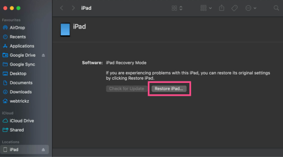Open the More actions ellipsis menu
The width and height of the screenshot is (283, 157).
tap(251, 8)
